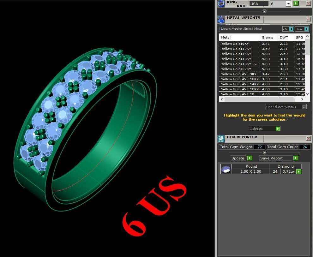The width and height of the screenshot is (313, 257).
Task: Click the Library: Morokort Style.1-Metal label
Action: pyautogui.click(x=241, y=29)
